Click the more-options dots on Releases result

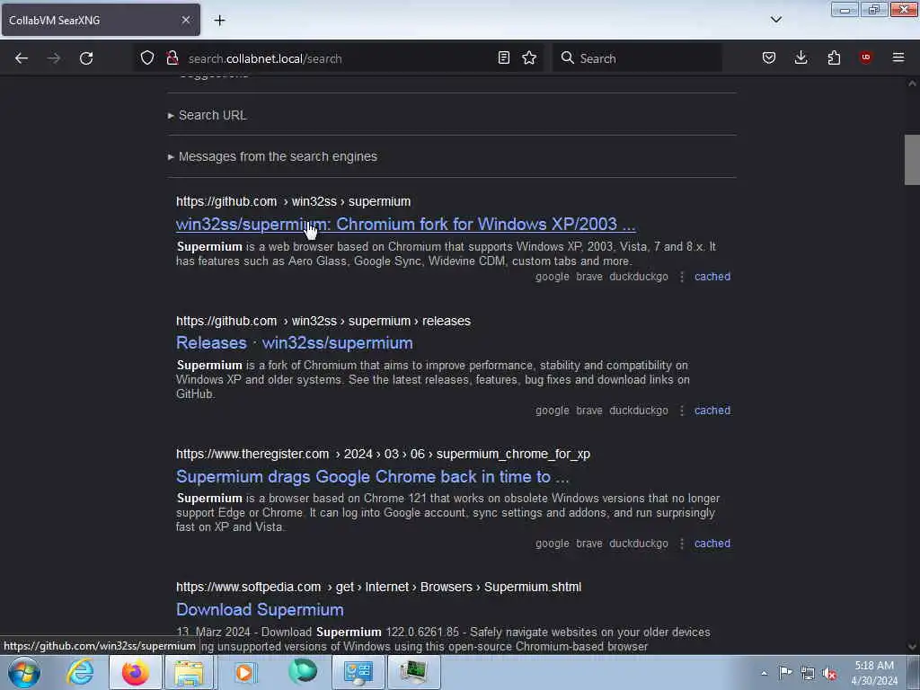681,410
